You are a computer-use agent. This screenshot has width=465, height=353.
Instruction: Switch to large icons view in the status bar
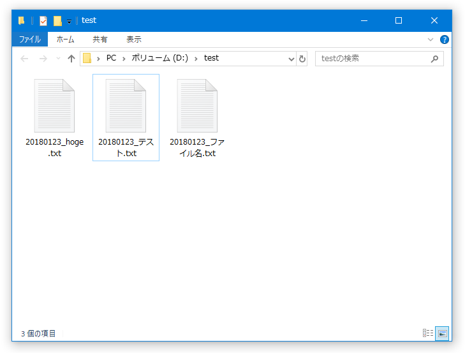point(442,333)
